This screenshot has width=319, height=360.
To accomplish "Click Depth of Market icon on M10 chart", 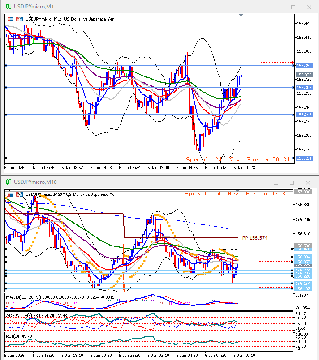I will coord(19,194).
